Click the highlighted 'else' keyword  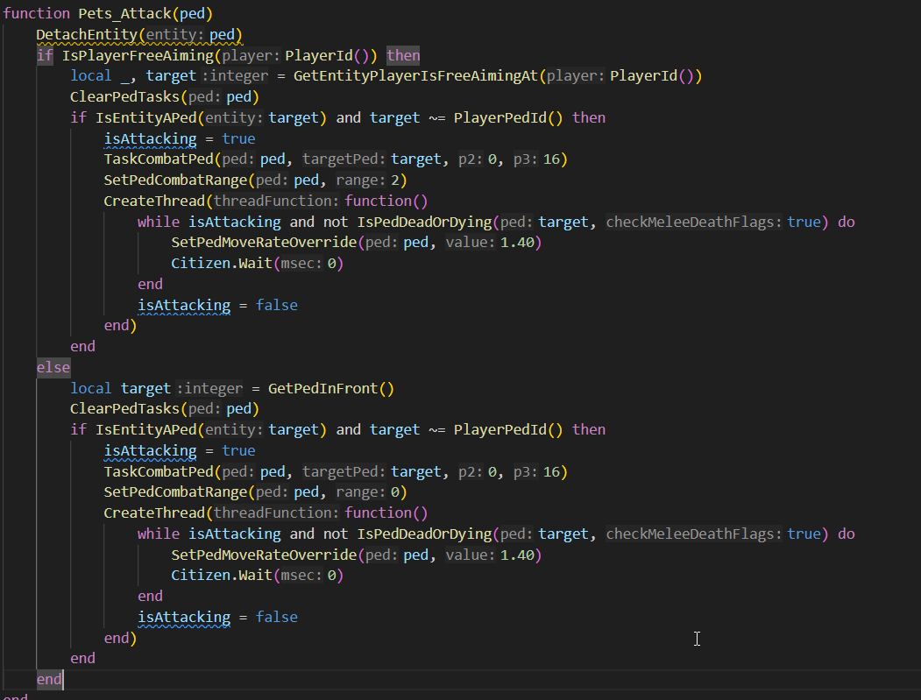coord(53,367)
